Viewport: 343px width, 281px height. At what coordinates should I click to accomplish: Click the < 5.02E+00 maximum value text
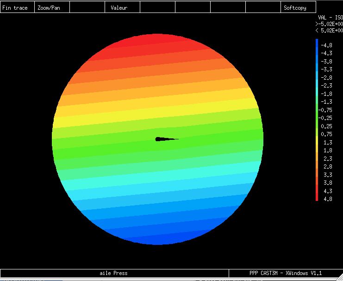329,31
